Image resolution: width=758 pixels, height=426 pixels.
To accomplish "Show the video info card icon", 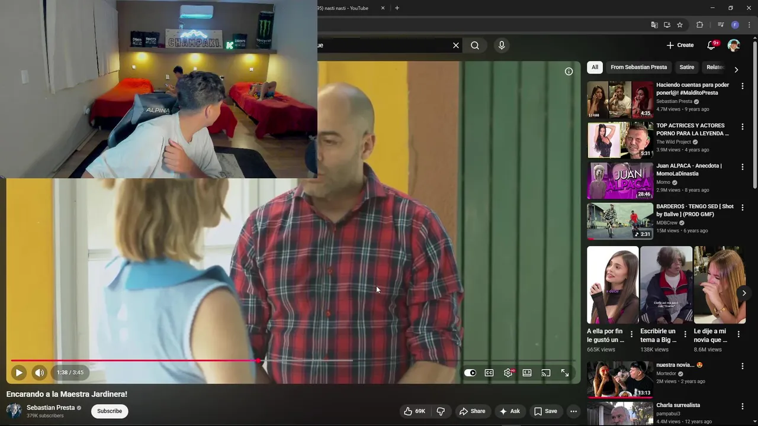I will click(568, 72).
